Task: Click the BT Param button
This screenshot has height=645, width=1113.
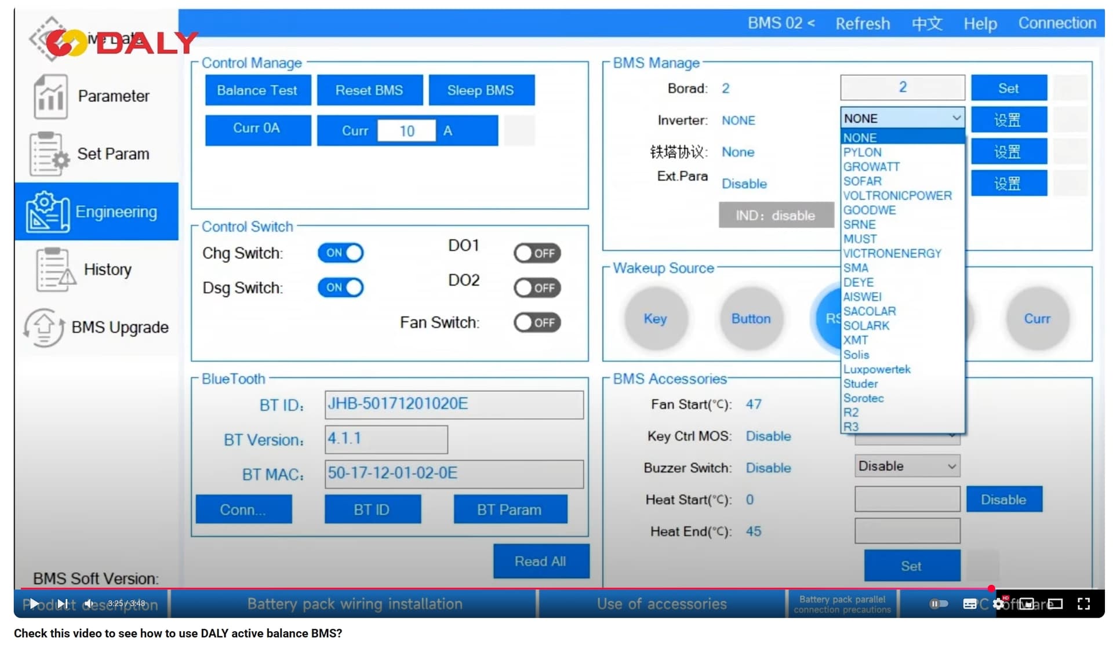Action: pyautogui.click(x=510, y=510)
